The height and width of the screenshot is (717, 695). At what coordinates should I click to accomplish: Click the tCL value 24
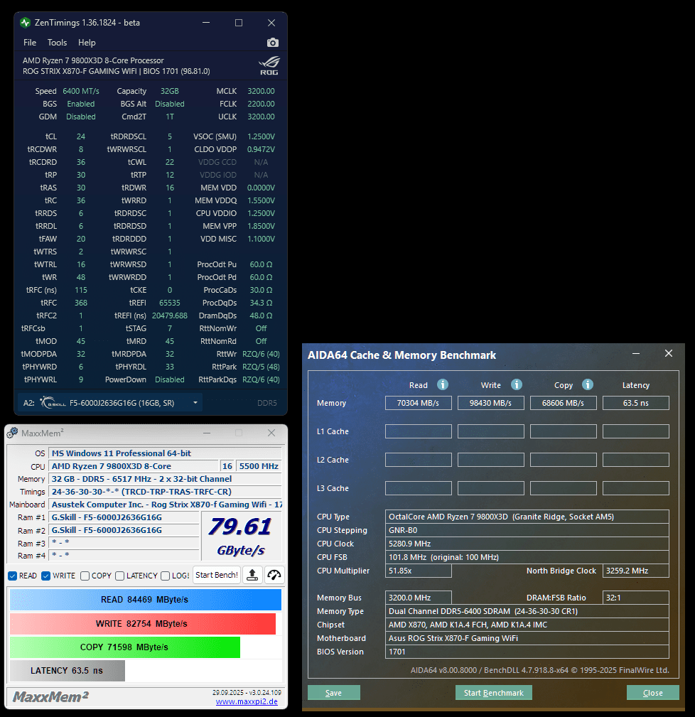pyautogui.click(x=81, y=136)
